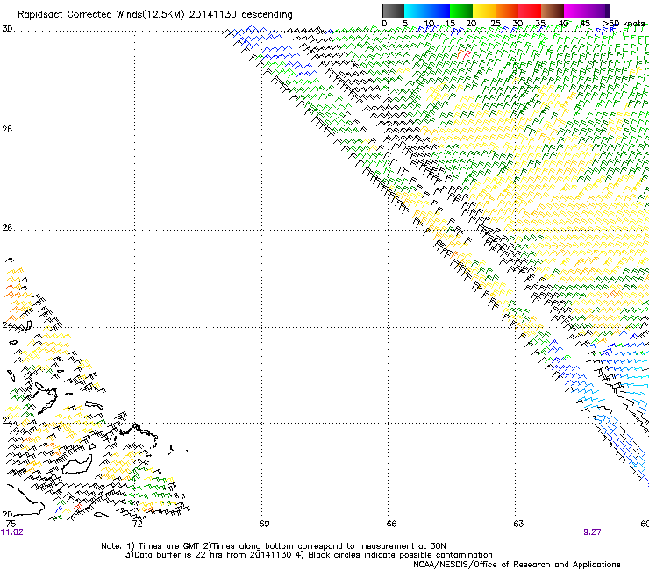The width and height of the screenshot is (649, 570).
Task: Click the note 'Times are GMT' line
Action: coord(274,546)
